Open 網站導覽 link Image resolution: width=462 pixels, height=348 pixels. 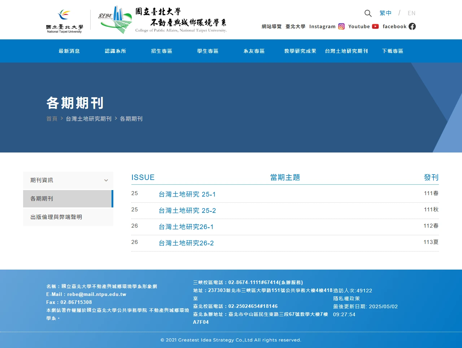[x=271, y=26]
